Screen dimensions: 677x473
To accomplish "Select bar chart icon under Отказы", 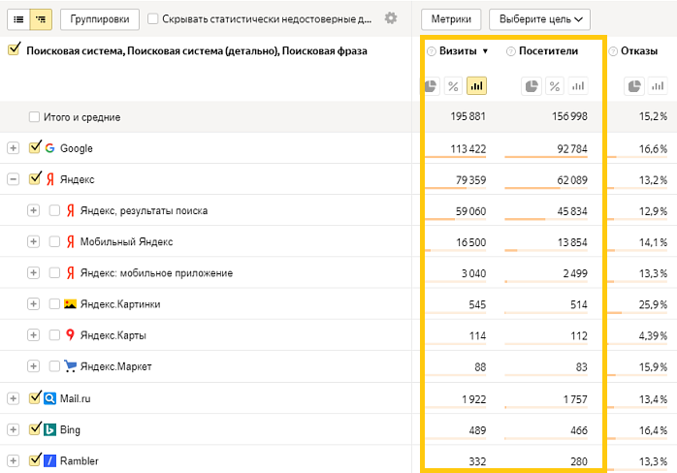I will (x=658, y=86).
